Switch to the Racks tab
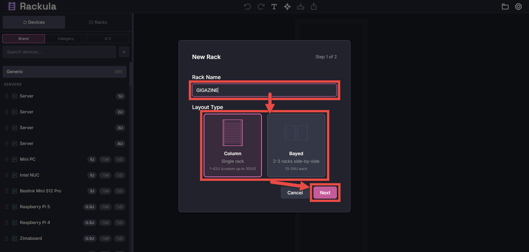The height and width of the screenshot is (252, 529). tap(98, 22)
